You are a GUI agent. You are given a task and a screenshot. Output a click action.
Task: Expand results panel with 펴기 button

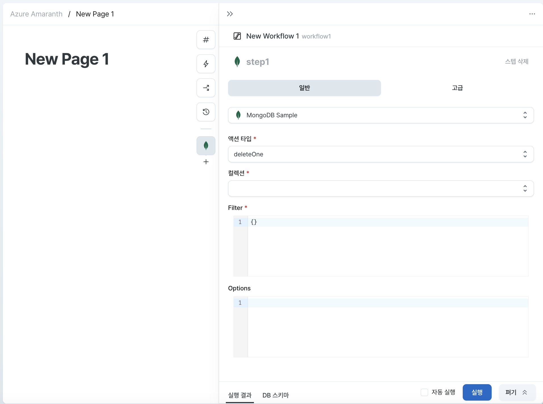[x=517, y=392]
